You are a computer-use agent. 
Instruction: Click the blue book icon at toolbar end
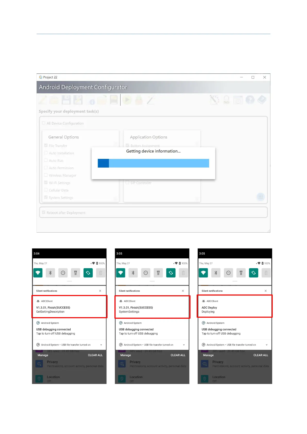(x=262, y=100)
